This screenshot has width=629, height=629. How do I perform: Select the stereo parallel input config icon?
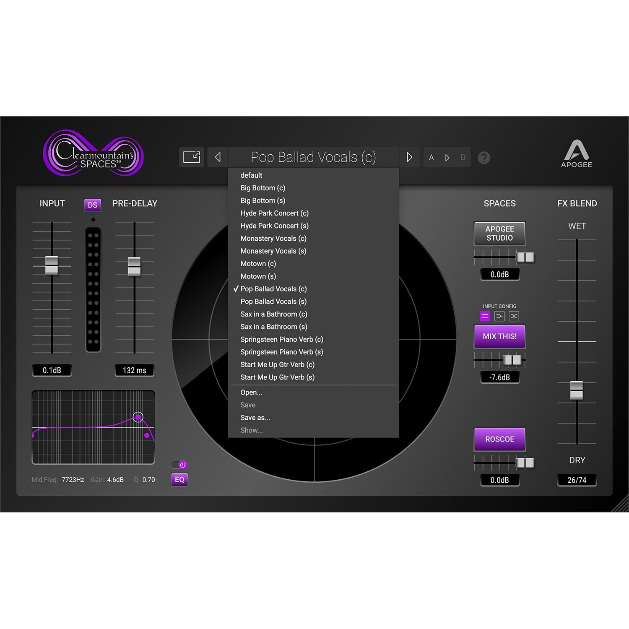(x=485, y=316)
